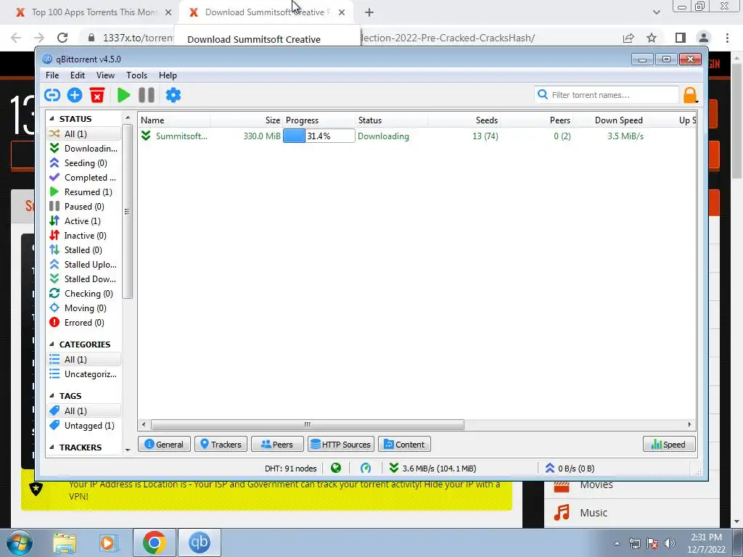The height and width of the screenshot is (557, 743).
Task: Sort torrents by the Size column
Action: [x=246, y=120]
